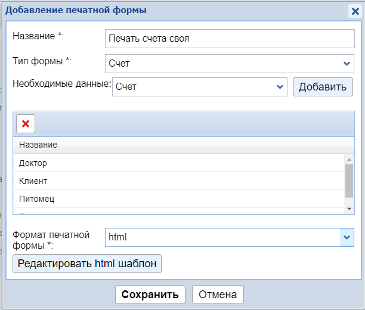This screenshot has height=310, width=365.
Task: Select the Доктор row in list
Action: (x=179, y=163)
